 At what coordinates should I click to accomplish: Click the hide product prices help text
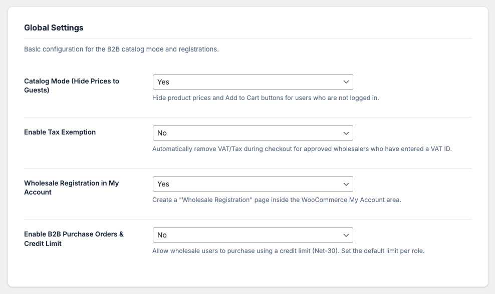pyautogui.click(x=266, y=98)
